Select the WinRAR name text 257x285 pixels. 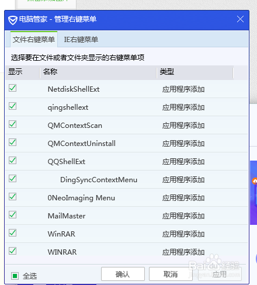[x=61, y=234]
